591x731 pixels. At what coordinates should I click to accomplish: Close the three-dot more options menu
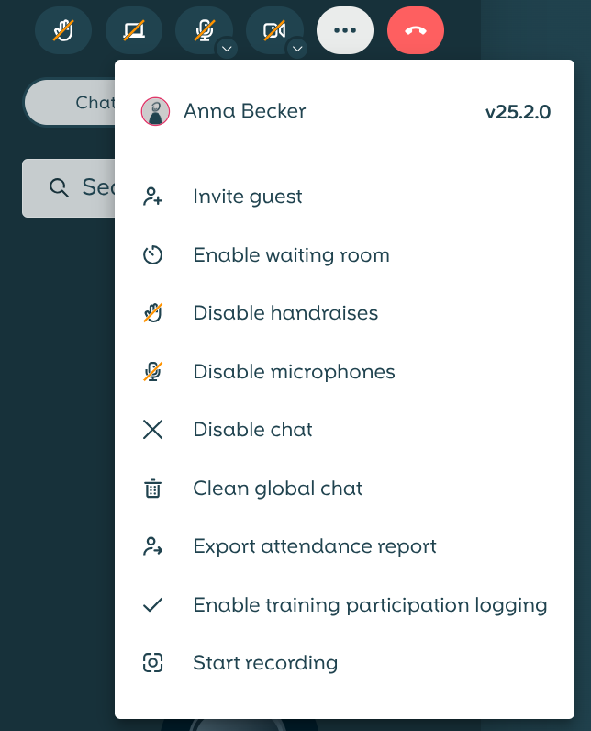click(x=345, y=30)
